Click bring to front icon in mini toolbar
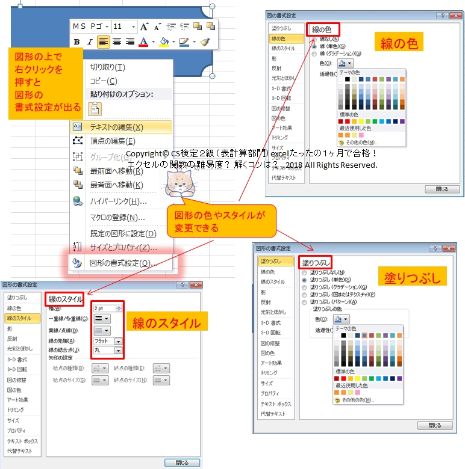 (198, 26)
